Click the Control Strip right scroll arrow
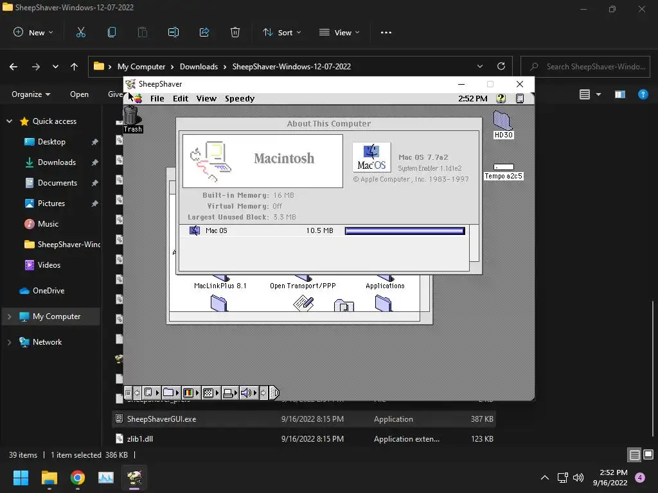The image size is (658, 493). pos(263,393)
